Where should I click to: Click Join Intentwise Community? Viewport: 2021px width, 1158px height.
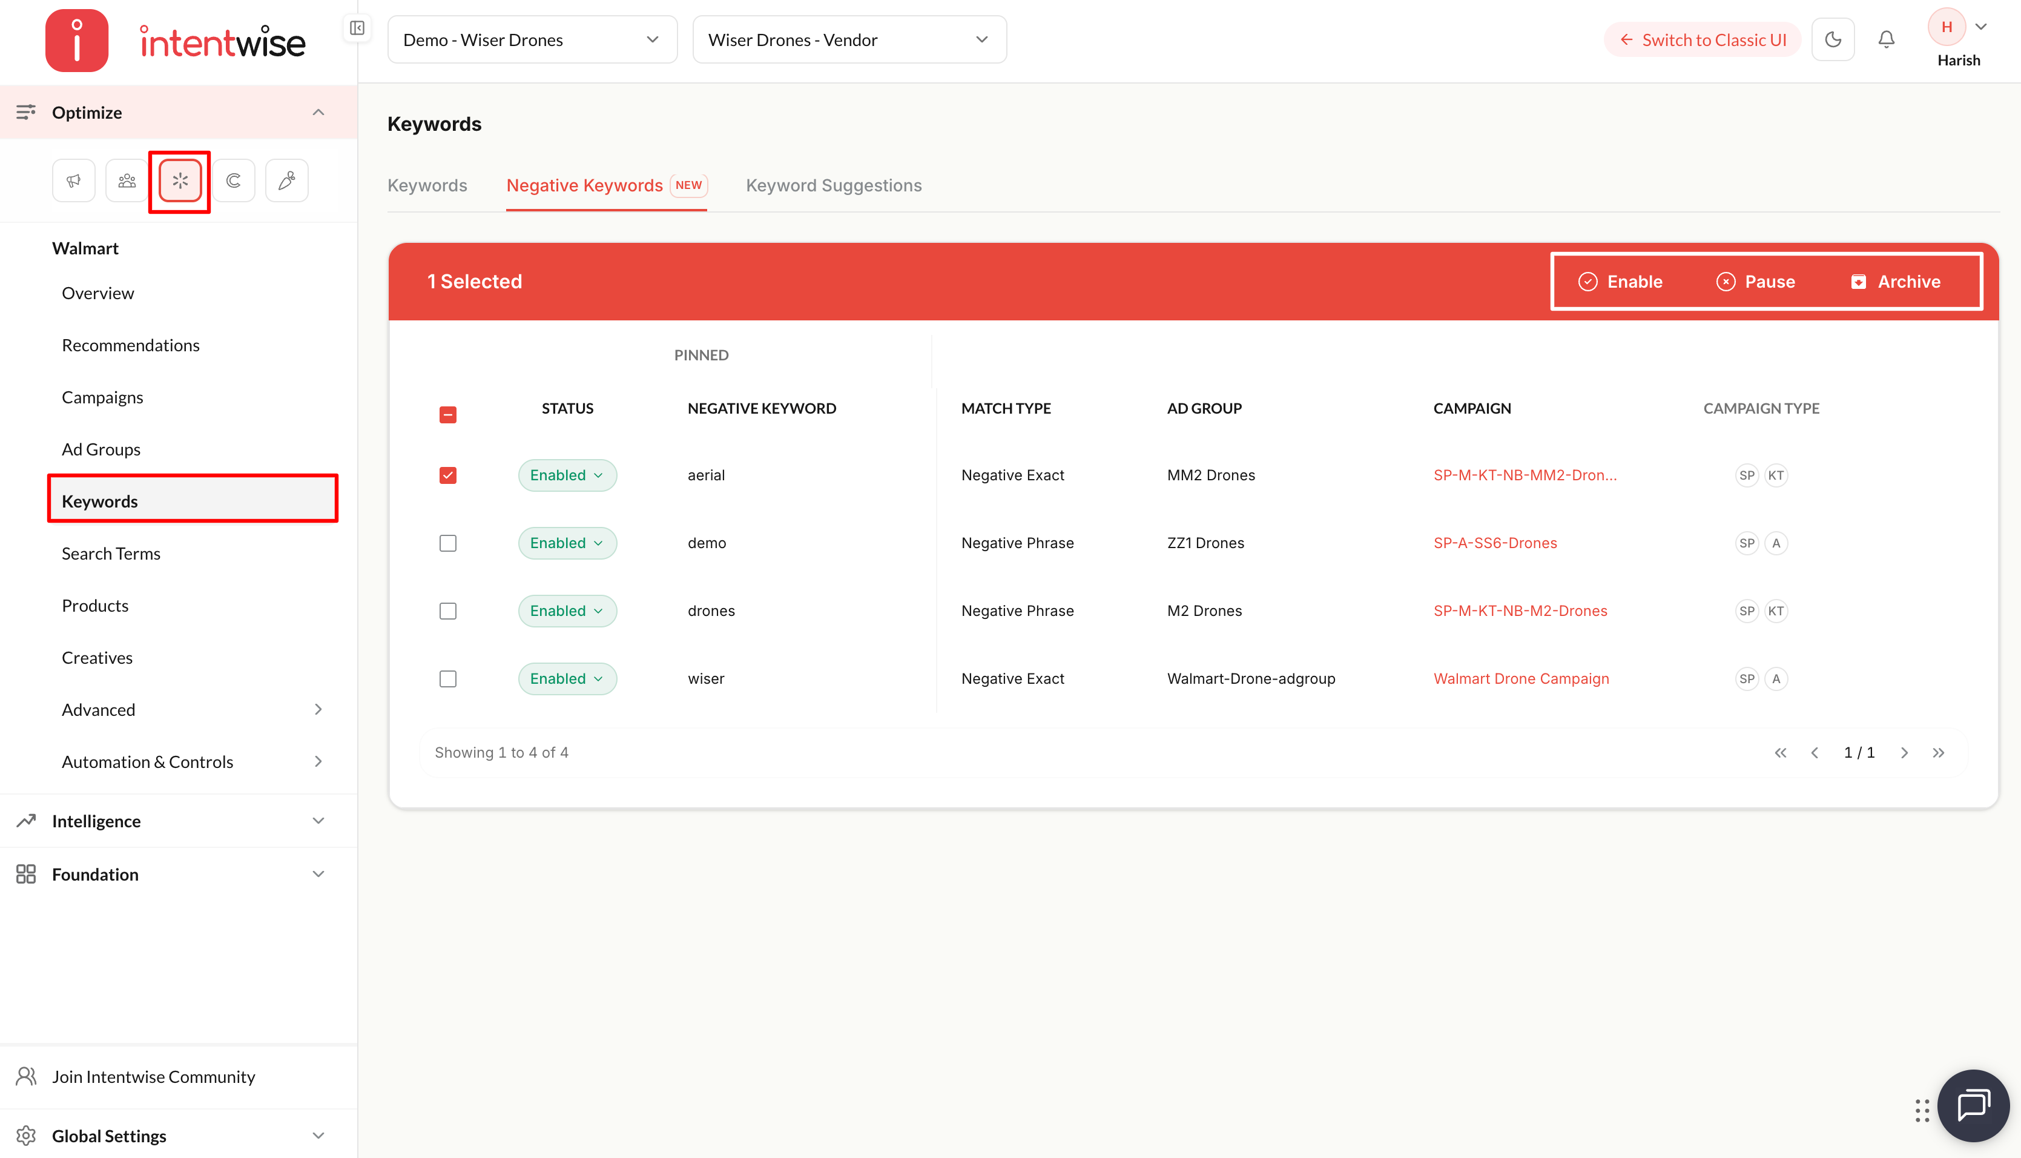(153, 1076)
